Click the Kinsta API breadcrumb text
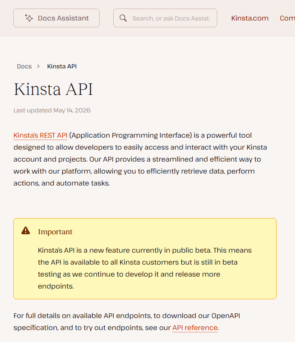This screenshot has width=295, height=342. tap(62, 66)
